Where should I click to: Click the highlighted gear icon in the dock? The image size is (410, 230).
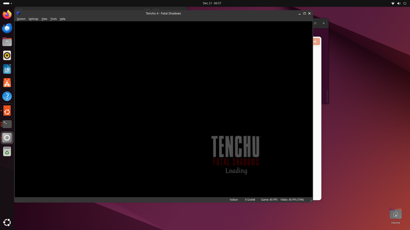(x=7, y=138)
